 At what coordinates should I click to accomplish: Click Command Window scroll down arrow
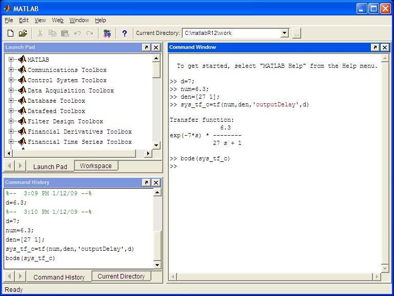(x=385, y=269)
